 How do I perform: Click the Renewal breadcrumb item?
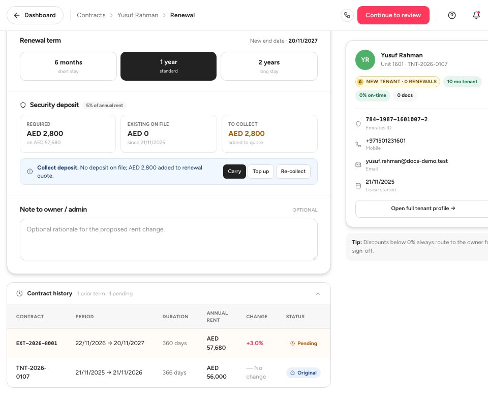coord(182,15)
